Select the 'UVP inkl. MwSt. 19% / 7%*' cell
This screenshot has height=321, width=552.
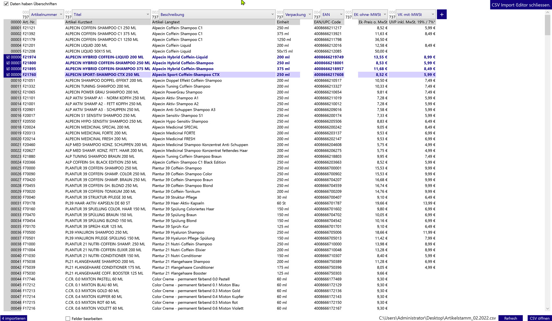[412, 22]
